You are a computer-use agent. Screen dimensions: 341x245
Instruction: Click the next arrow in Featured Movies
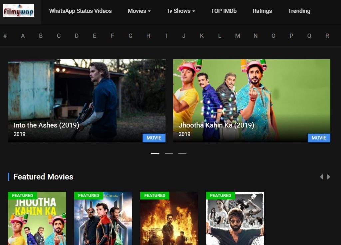[329, 177]
